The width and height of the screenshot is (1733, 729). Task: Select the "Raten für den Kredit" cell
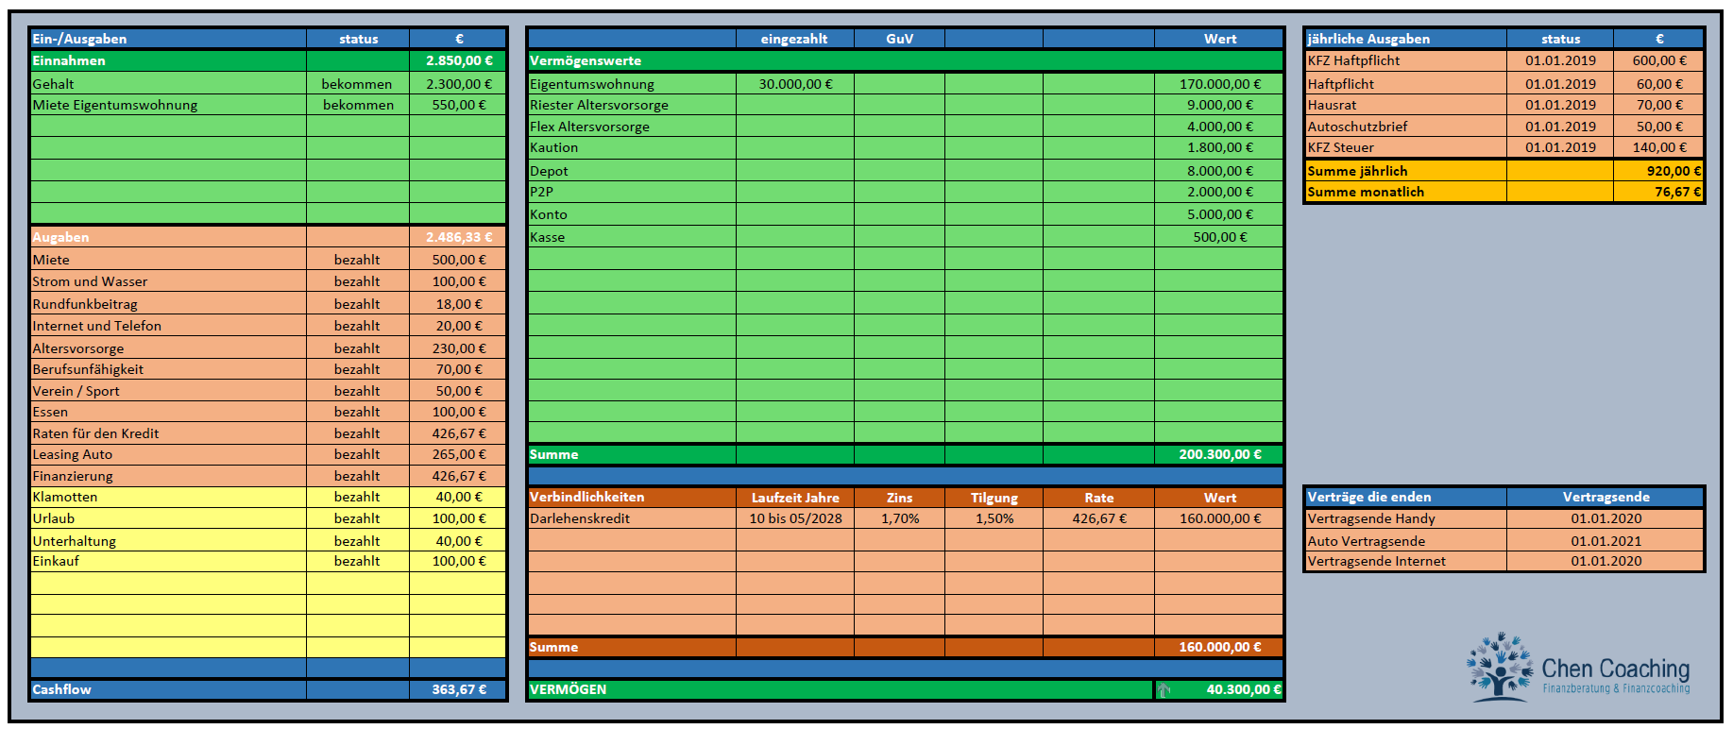coord(168,433)
